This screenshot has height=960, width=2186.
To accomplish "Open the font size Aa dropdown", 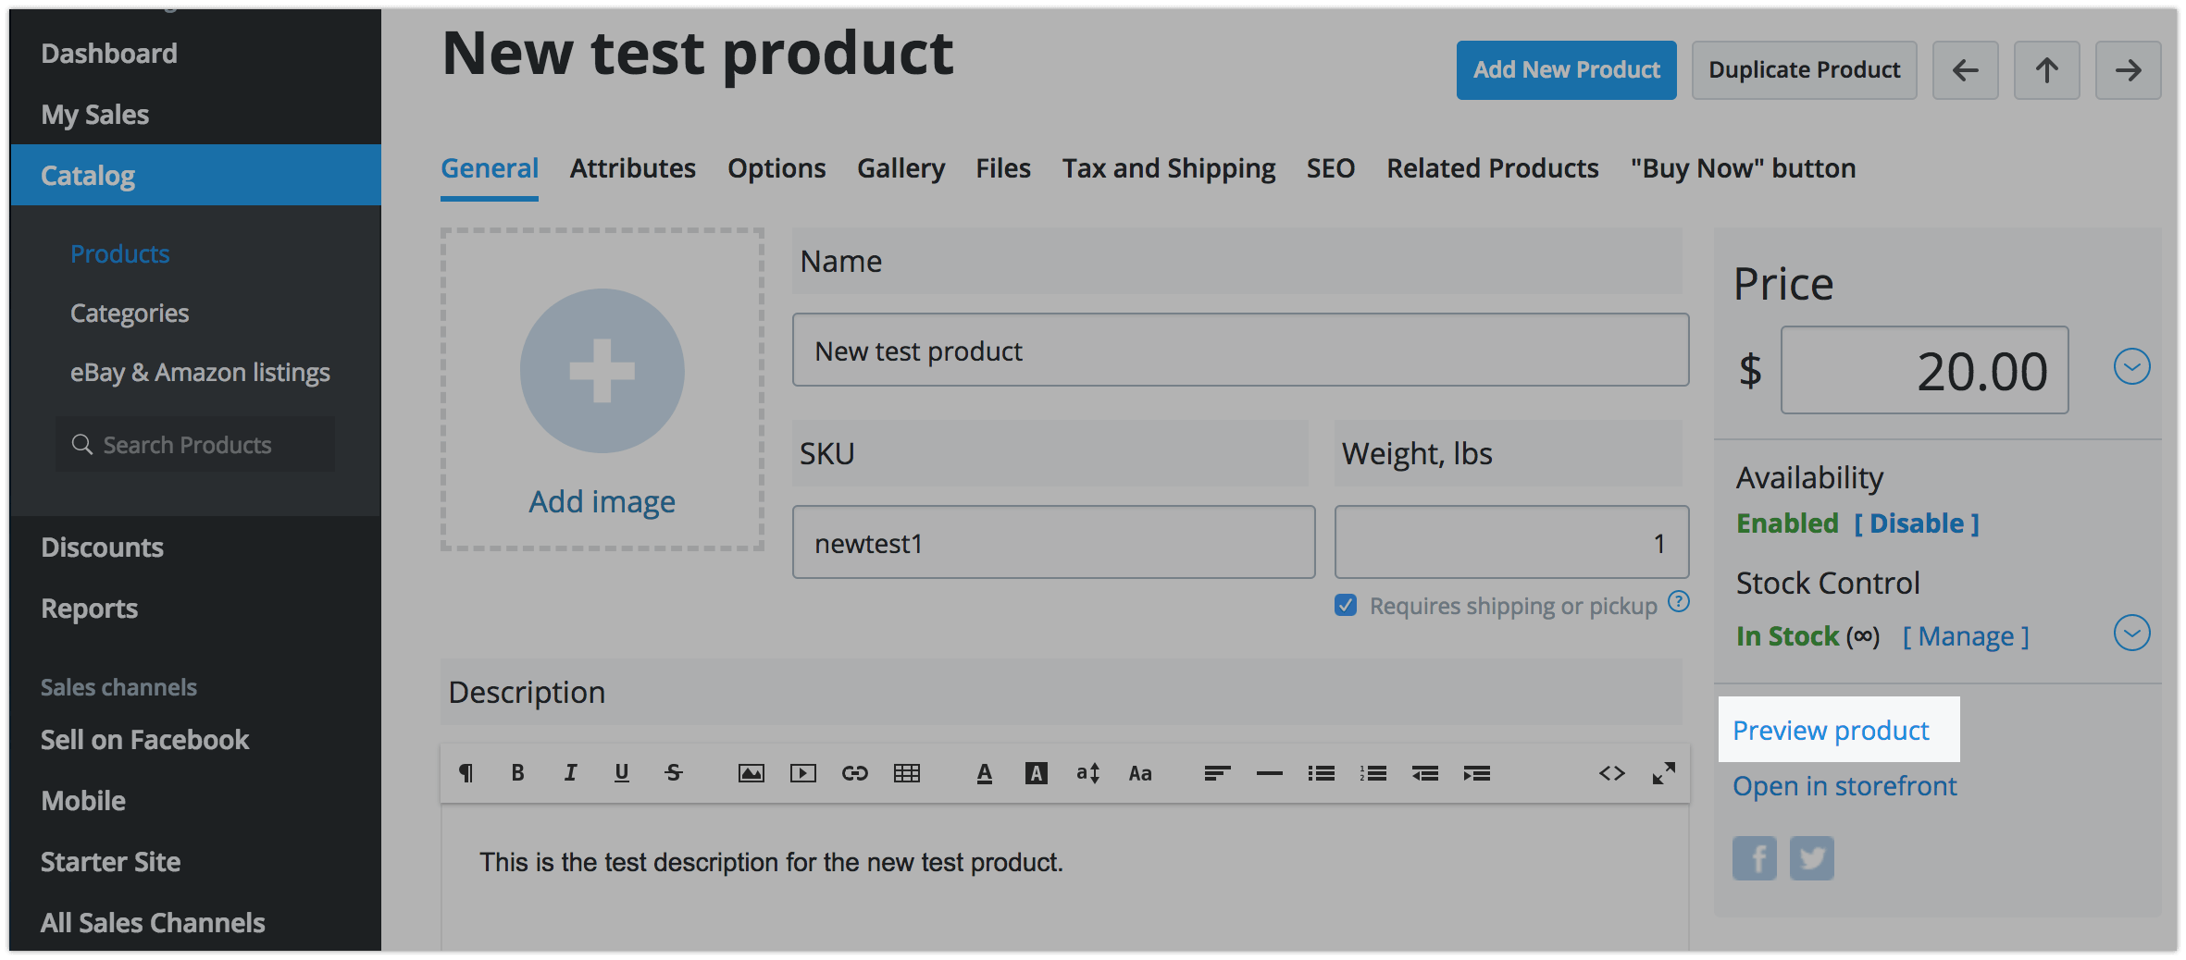I will click(1140, 773).
